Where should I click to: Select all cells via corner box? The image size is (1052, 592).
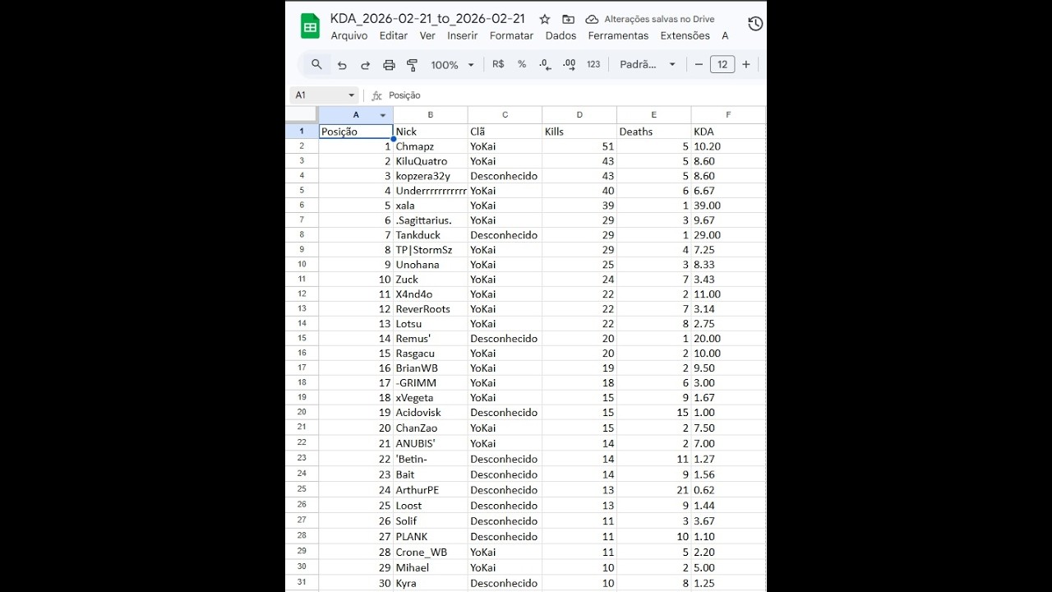(302, 115)
